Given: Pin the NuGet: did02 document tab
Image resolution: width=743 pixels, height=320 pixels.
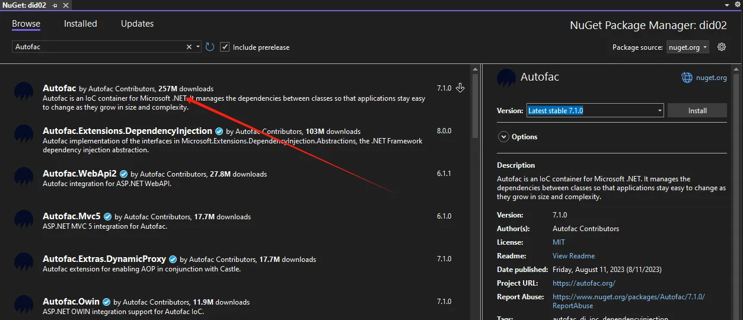Looking at the screenshot, I should (x=55, y=5).
